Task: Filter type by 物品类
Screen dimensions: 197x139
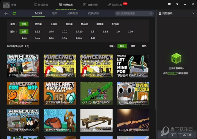Action: [x=85, y=24]
